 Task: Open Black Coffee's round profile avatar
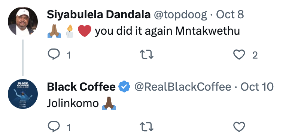23,94
